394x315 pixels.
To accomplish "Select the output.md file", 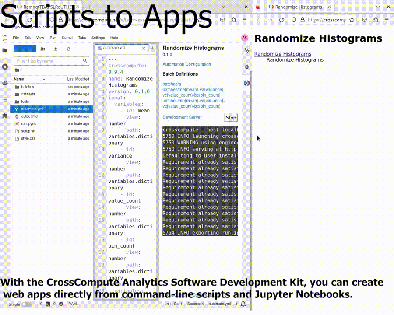I will (x=52, y=116).
